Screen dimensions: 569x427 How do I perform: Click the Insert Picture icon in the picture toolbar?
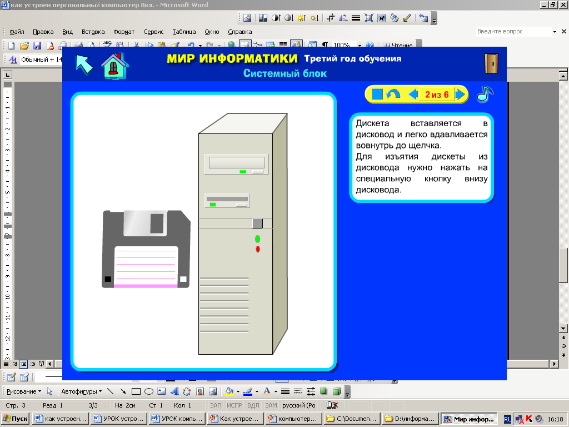[x=247, y=17]
